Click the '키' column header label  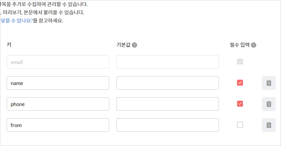pyautogui.click(x=9, y=45)
